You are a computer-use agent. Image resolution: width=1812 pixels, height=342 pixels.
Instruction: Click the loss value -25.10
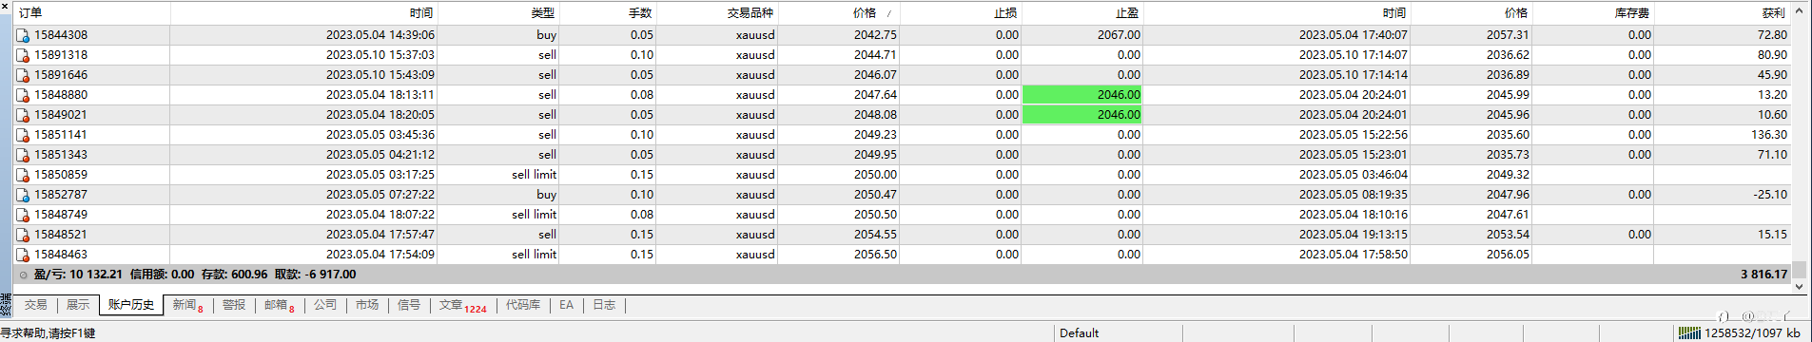coord(1770,195)
